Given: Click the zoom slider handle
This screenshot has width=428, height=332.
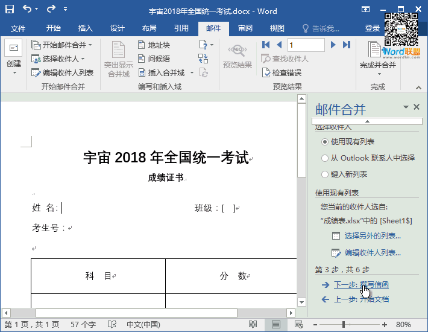Looking at the screenshot, I should coord(344,325).
